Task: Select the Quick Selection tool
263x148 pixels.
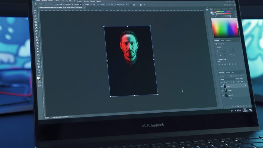Action: point(35,19)
